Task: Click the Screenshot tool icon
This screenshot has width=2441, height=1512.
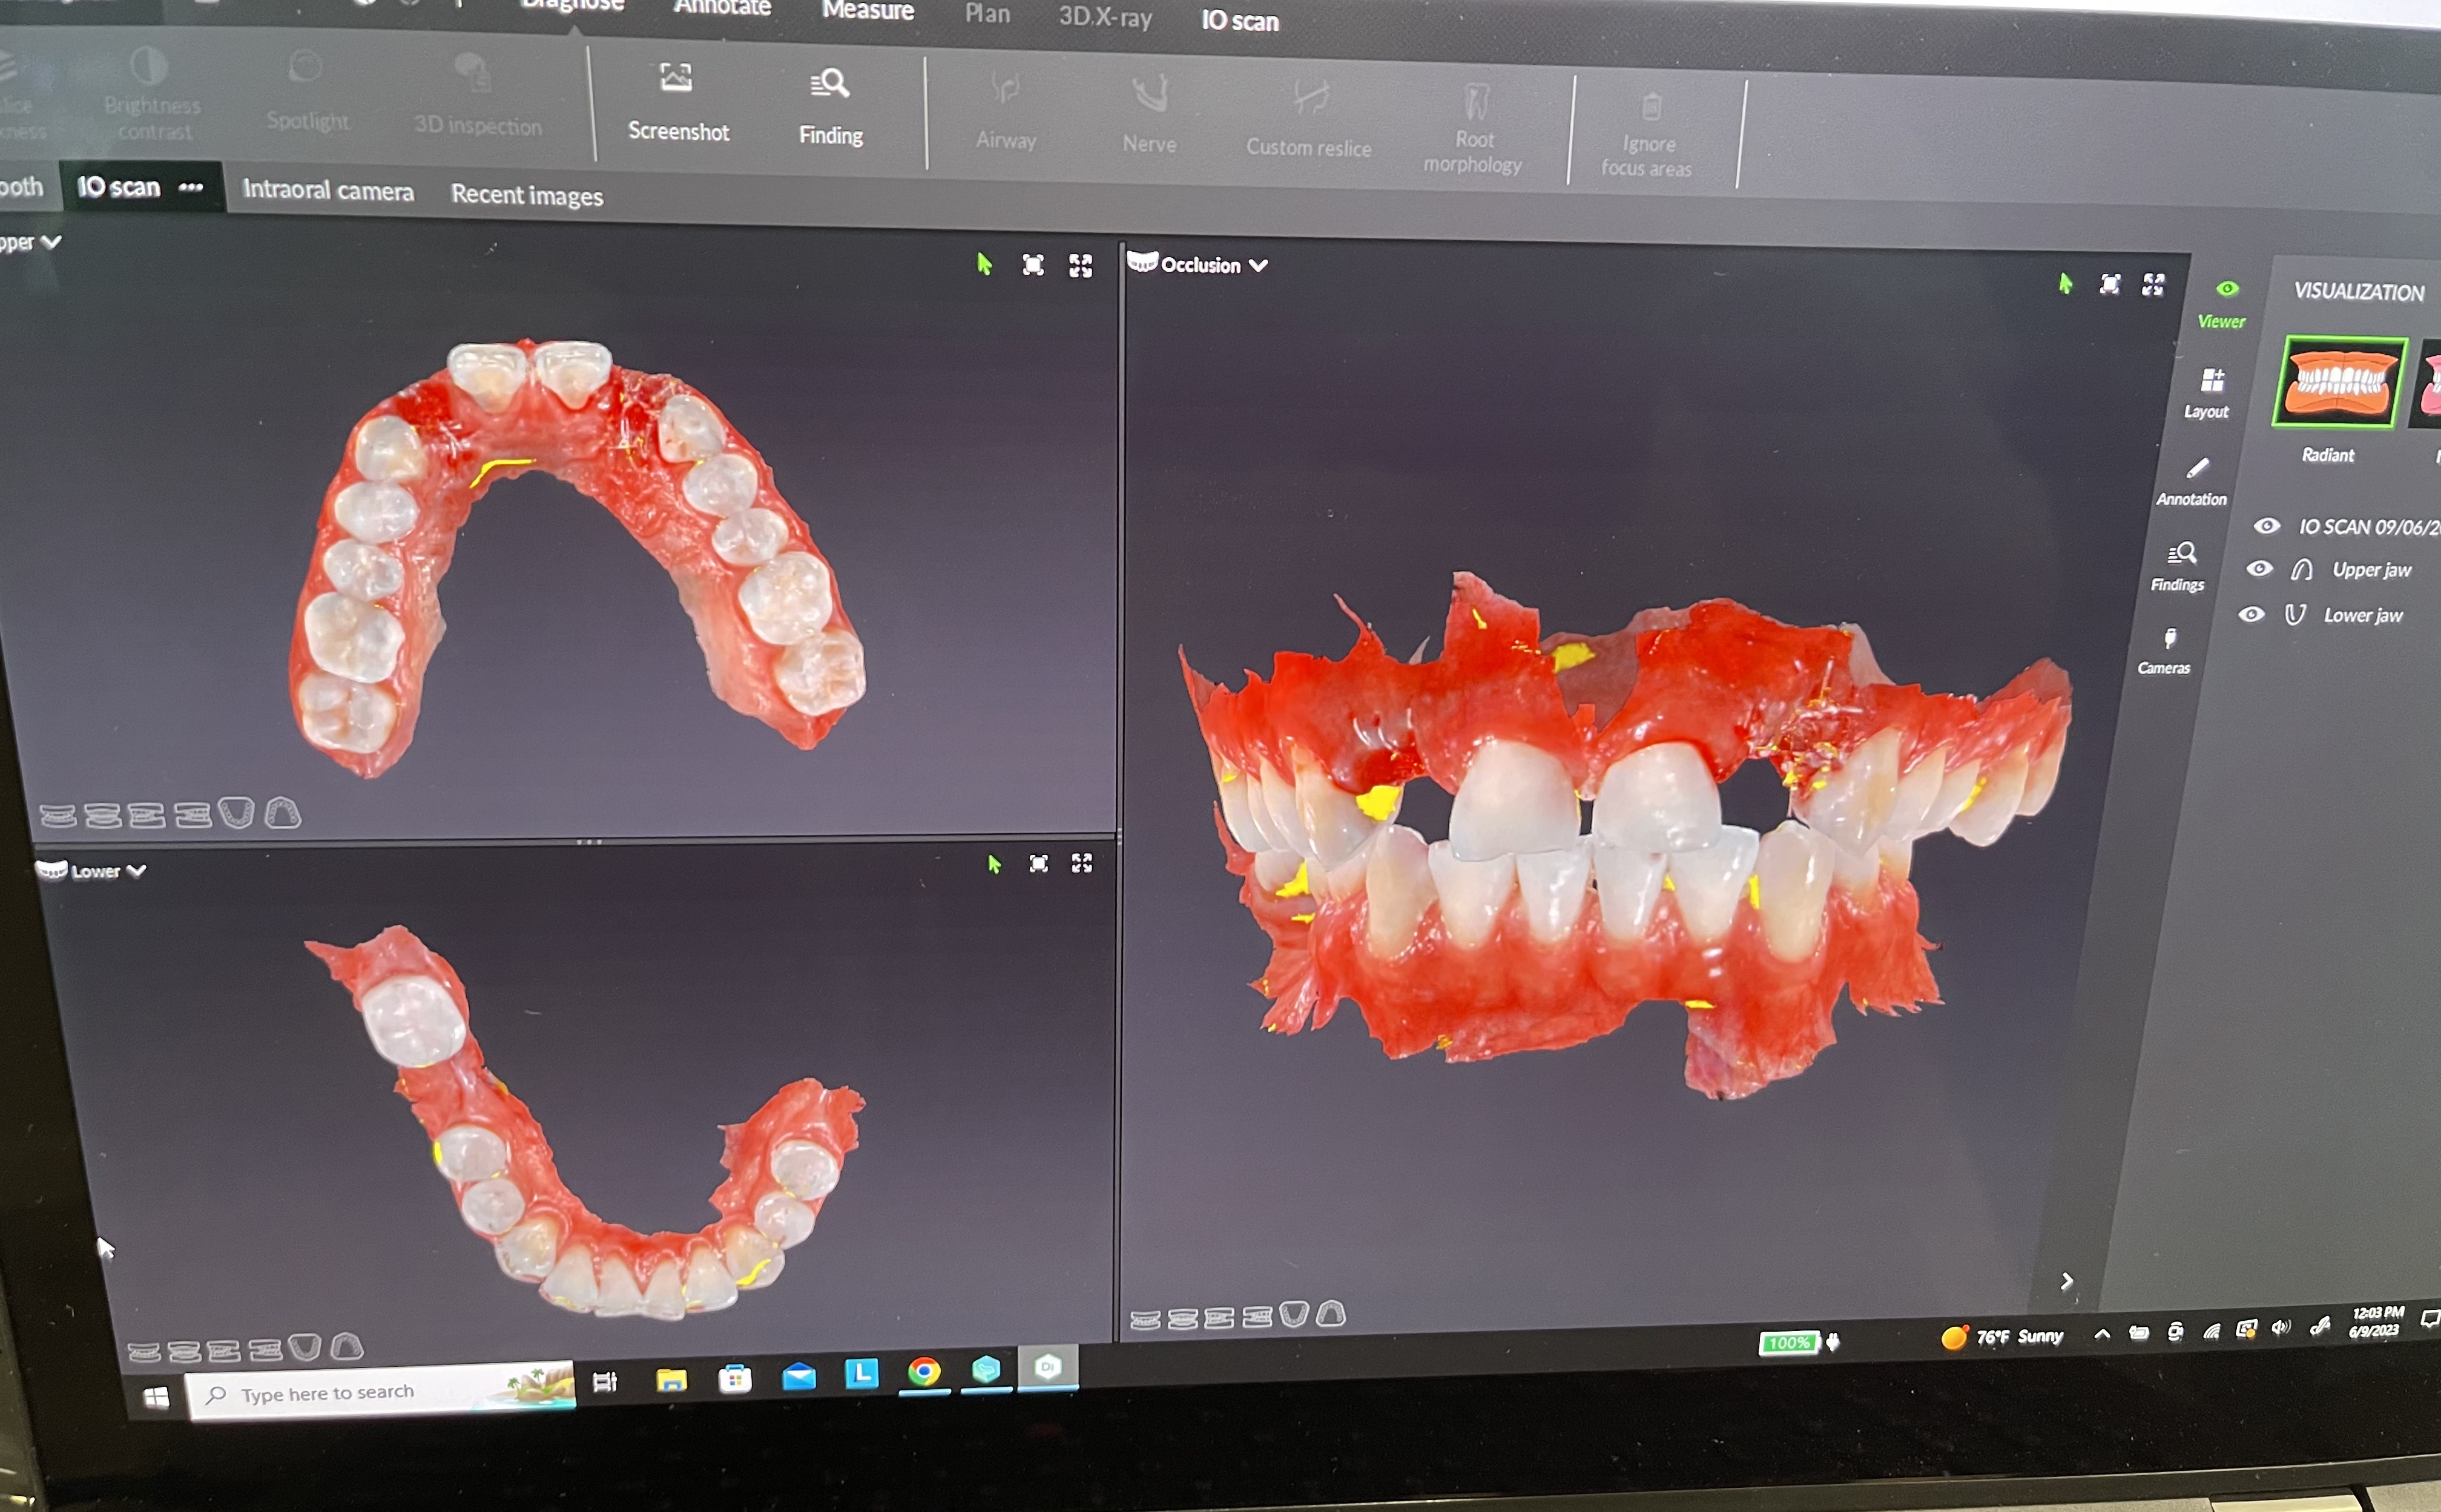Action: [x=676, y=78]
